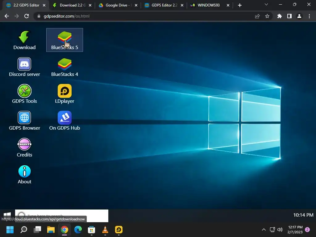Open the On GDPS Hub icon
The image size is (316, 237).
pos(64,121)
